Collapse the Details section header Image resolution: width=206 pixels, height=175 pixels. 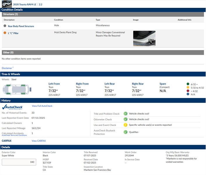(103, 147)
